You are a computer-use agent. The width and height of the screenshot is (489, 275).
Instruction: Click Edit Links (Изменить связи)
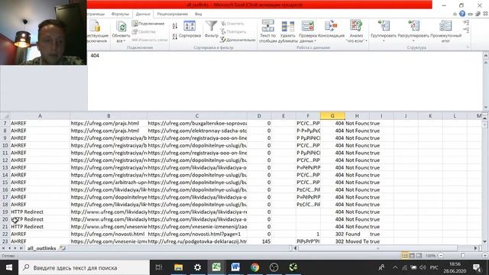point(150,40)
